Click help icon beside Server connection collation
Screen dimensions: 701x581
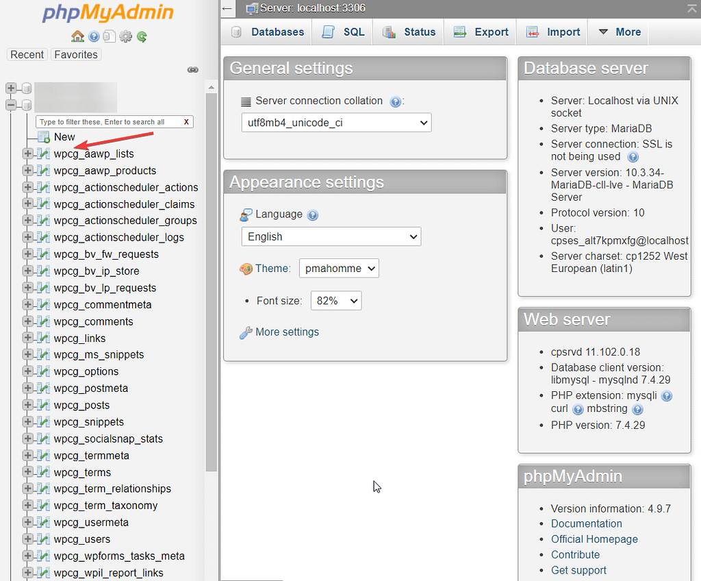pyautogui.click(x=395, y=101)
